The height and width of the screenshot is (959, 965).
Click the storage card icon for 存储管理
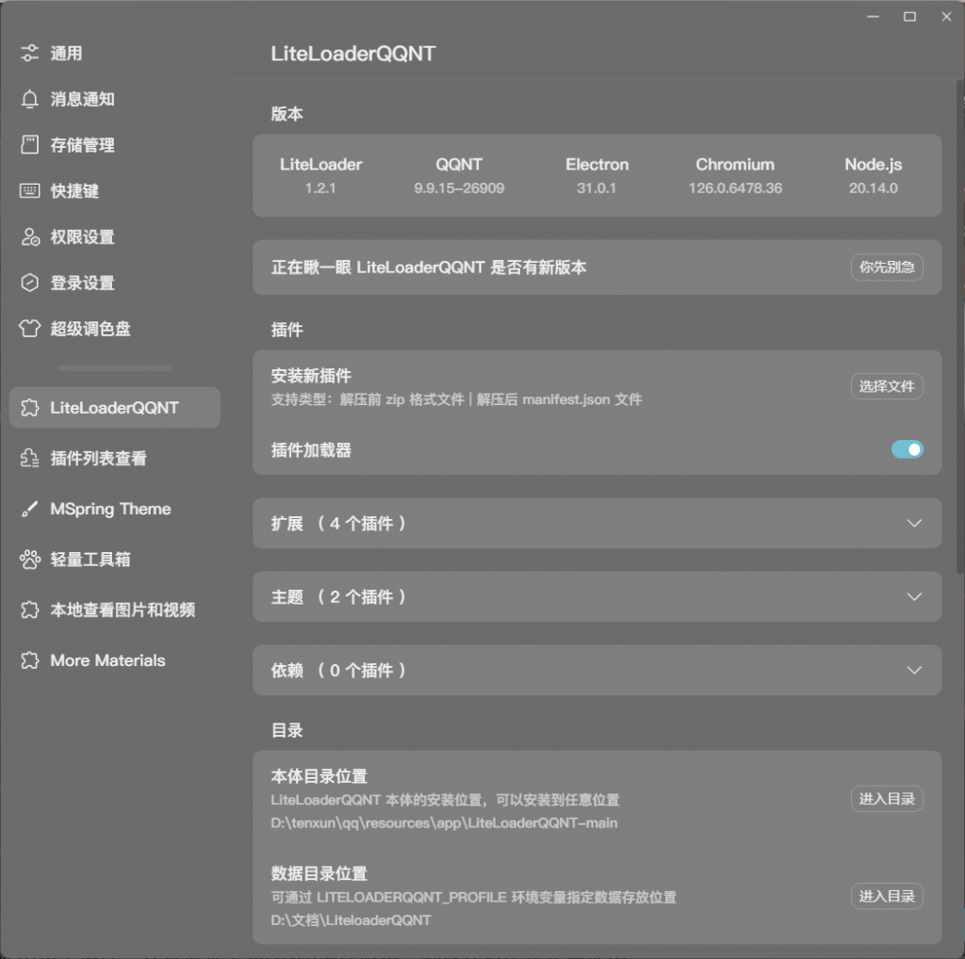[29, 144]
